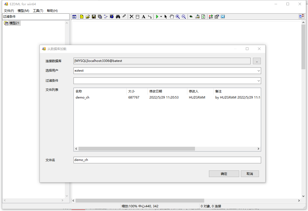Click the save floppy disk icon
The width and height of the screenshot is (308, 211).
click(x=94, y=17)
